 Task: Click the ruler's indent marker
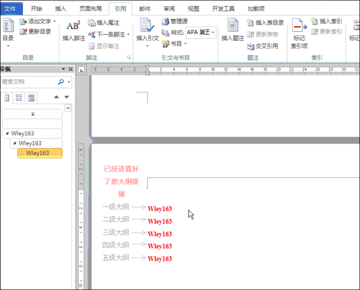coord(148,70)
